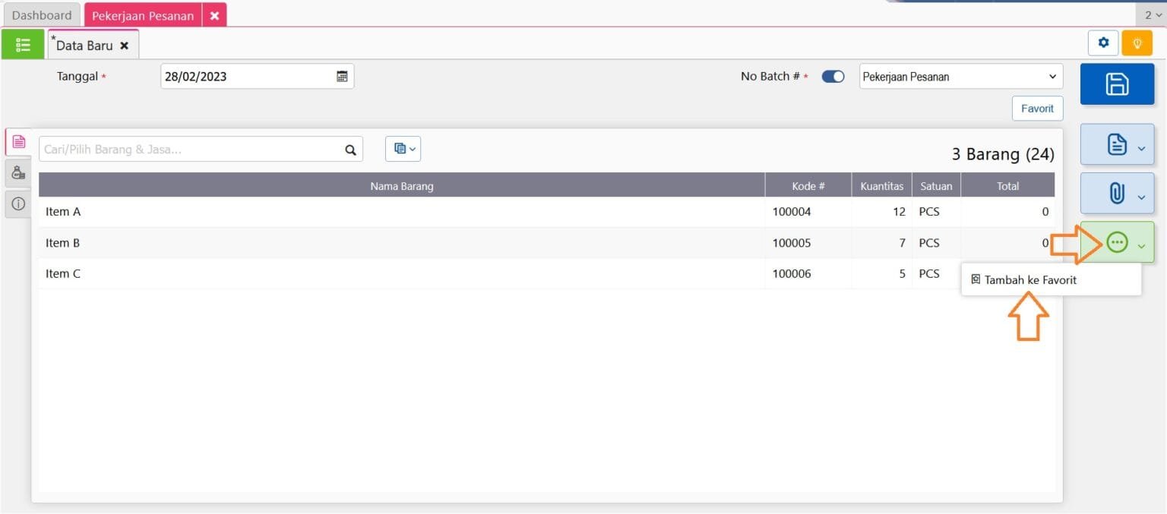The height and width of the screenshot is (514, 1167).
Task: Select the Item B row
Action: (x=401, y=243)
